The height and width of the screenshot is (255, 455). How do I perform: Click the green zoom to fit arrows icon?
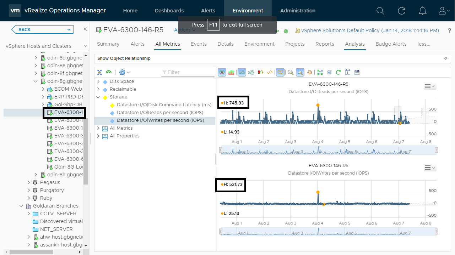coord(320,72)
